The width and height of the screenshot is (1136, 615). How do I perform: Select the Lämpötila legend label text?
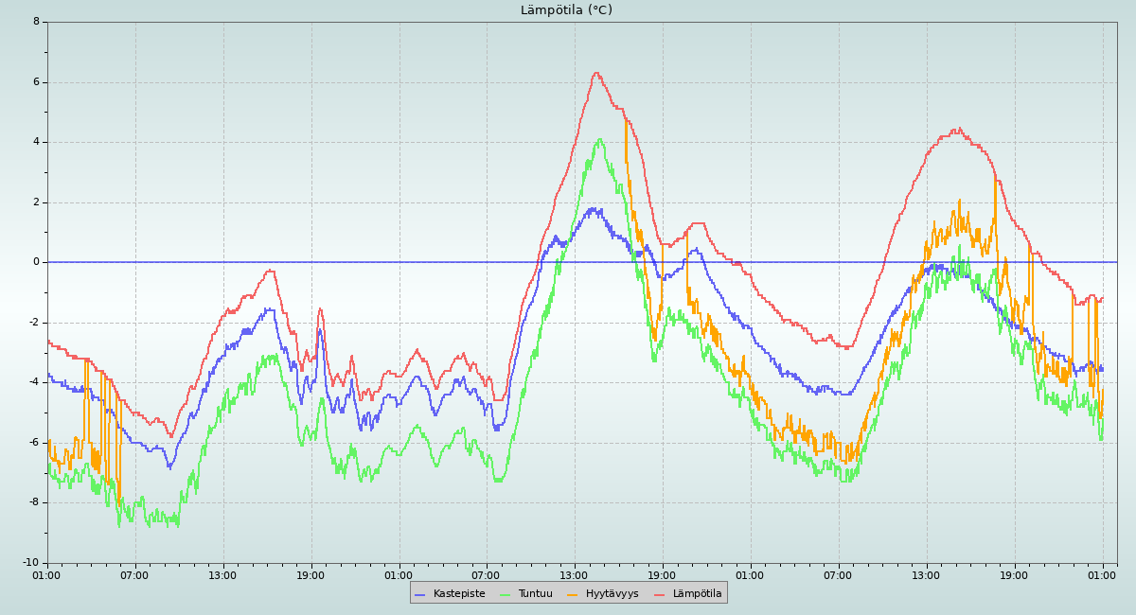coord(697,593)
